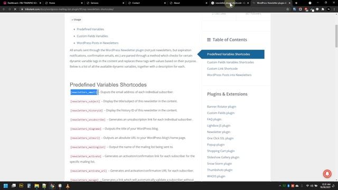Open Shopping Cart plugin link
Viewport: 338px width, 190px height.
(221, 151)
